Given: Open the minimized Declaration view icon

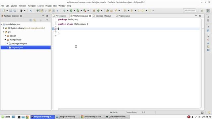Looking at the screenshot, I should click(x=208, y=47).
